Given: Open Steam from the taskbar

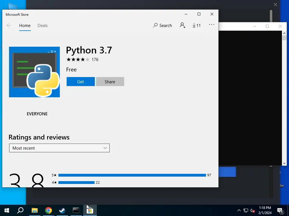Looking at the screenshot, I should coord(62,210).
